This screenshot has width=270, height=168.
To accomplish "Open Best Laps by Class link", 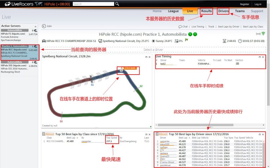I will point(253,27).
